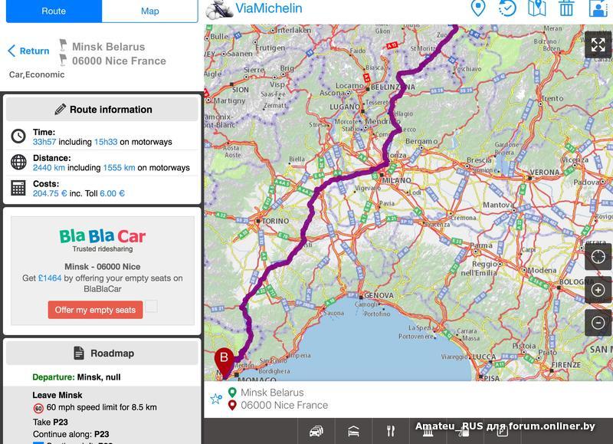Click the globe icon beside Distance
Screen dimensions: 613x444
tap(18, 162)
